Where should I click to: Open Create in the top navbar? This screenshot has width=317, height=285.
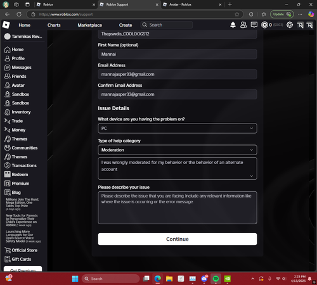[126, 25]
